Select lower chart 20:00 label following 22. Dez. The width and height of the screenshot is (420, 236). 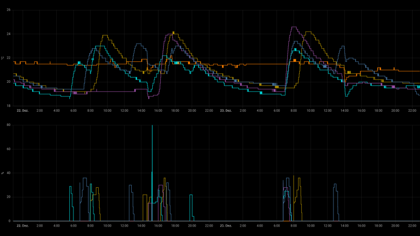pyautogui.click(x=192, y=226)
